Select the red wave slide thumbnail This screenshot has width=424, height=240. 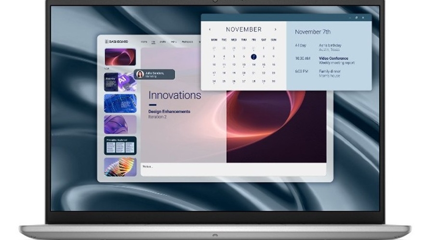[x=120, y=57]
